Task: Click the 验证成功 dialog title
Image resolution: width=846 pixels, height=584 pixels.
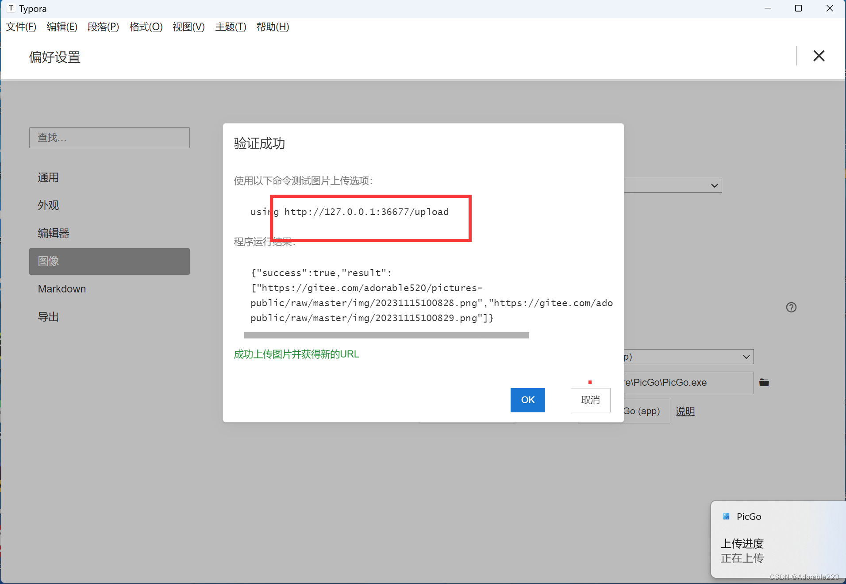Action: (259, 143)
